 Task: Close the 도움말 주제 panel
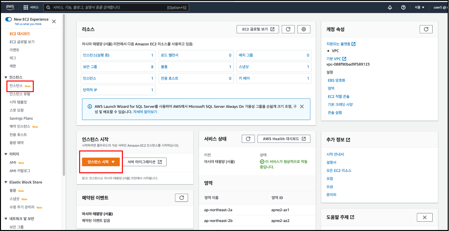(x=425, y=217)
